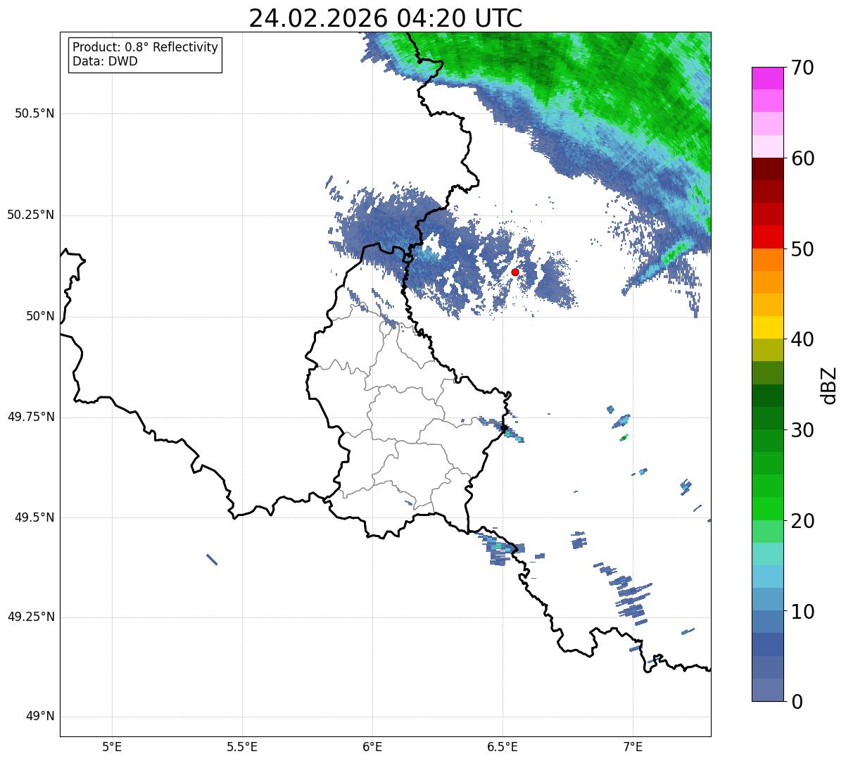Click the 0 colorbar tick value

796,702
